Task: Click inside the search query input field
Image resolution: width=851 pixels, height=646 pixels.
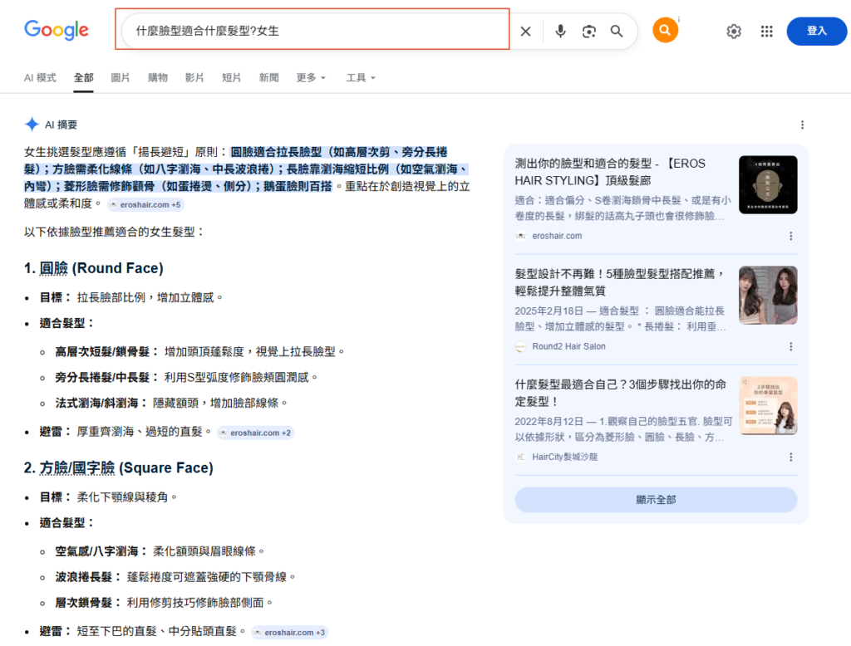Action: pyautogui.click(x=315, y=31)
